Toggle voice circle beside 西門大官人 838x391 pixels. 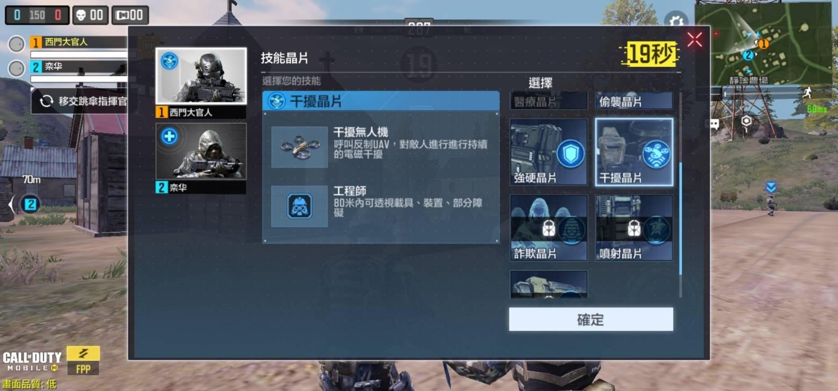[x=17, y=44]
